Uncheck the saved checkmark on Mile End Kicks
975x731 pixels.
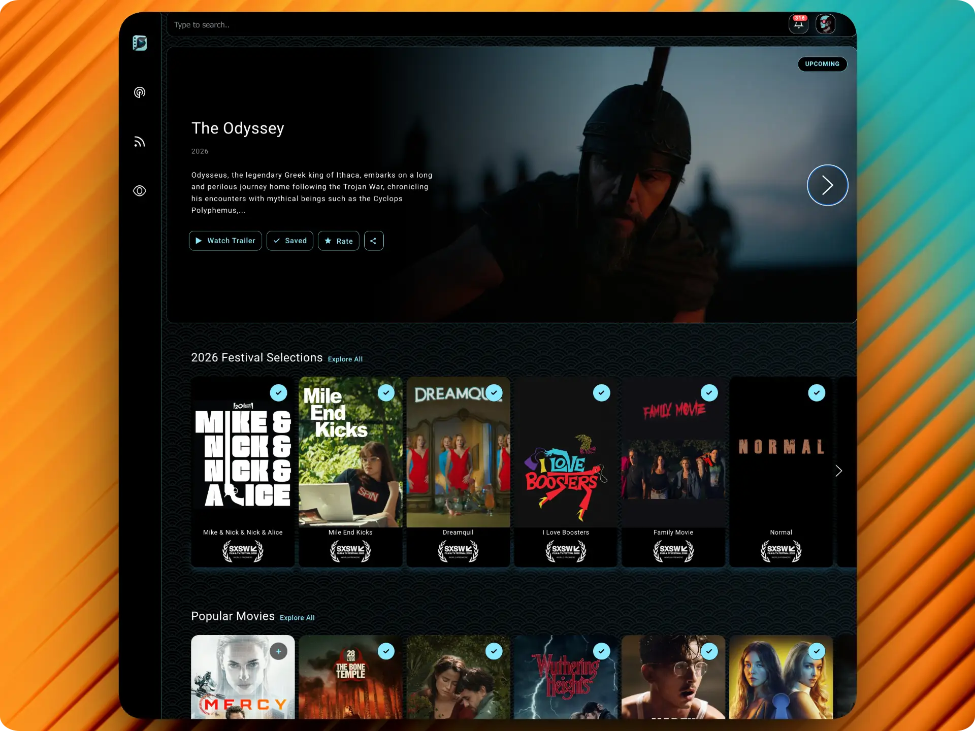[x=386, y=392]
